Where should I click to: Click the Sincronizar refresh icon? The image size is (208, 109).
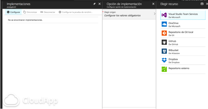point(25,12)
